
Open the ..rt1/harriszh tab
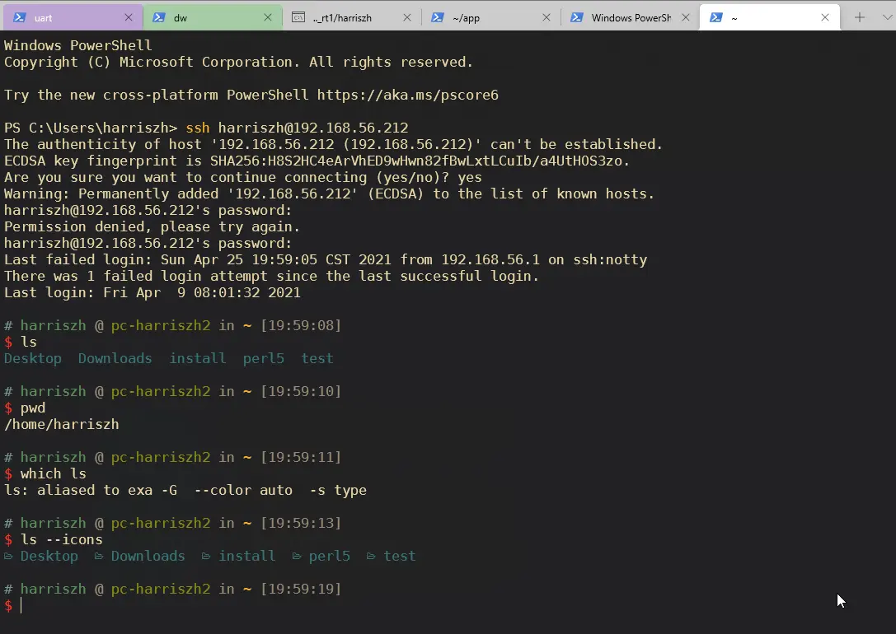click(x=351, y=17)
